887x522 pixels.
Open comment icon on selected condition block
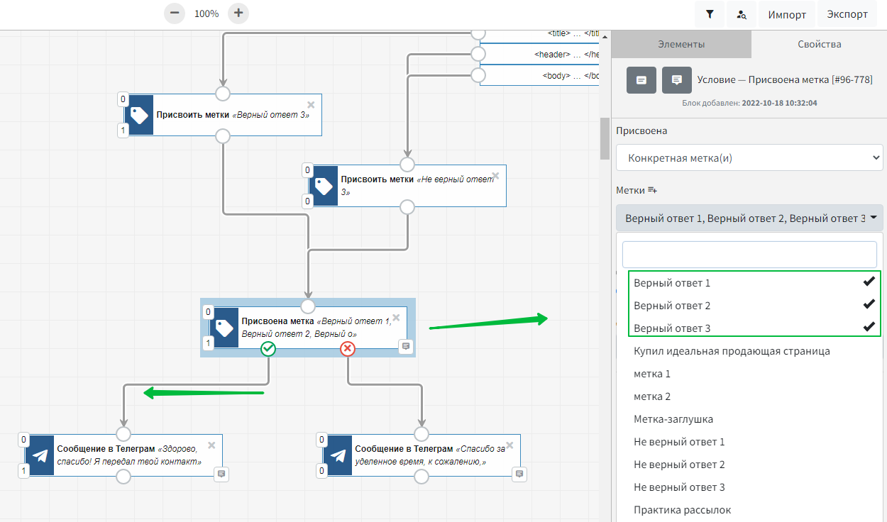(405, 346)
